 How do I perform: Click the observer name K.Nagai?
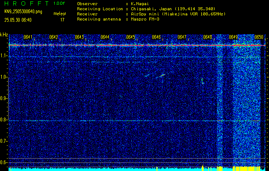coord(139,4)
